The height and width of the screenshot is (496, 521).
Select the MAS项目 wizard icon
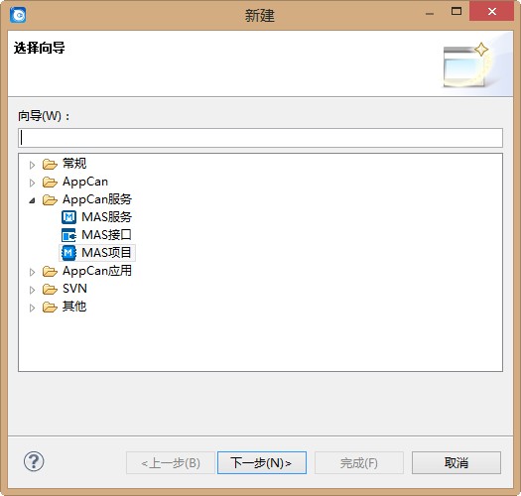pyautogui.click(x=68, y=253)
